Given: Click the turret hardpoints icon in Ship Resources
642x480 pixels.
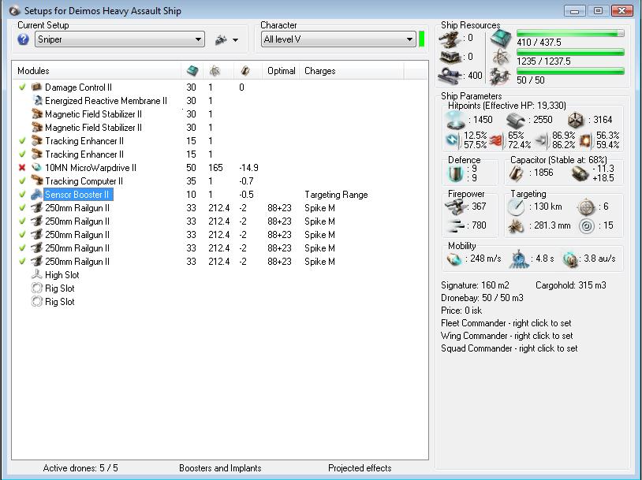Looking at the screenshot, I should tap(450, 39).
